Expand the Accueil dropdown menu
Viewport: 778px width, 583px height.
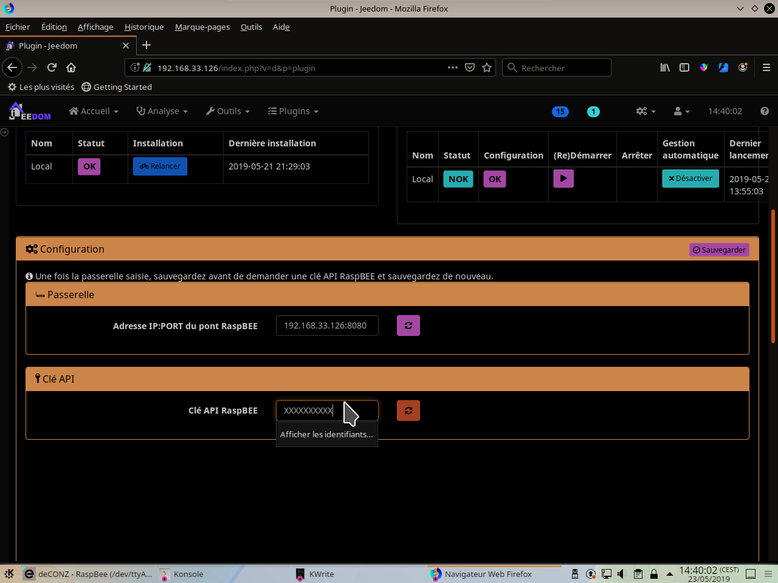(94, 111)
